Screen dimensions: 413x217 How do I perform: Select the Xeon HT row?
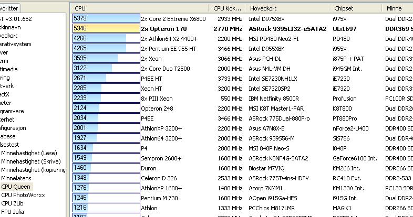tap(151, 89)
